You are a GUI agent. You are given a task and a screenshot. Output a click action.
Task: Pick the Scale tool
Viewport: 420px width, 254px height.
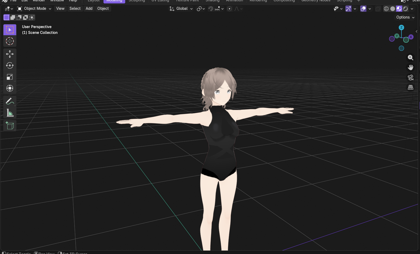(10, 77)
